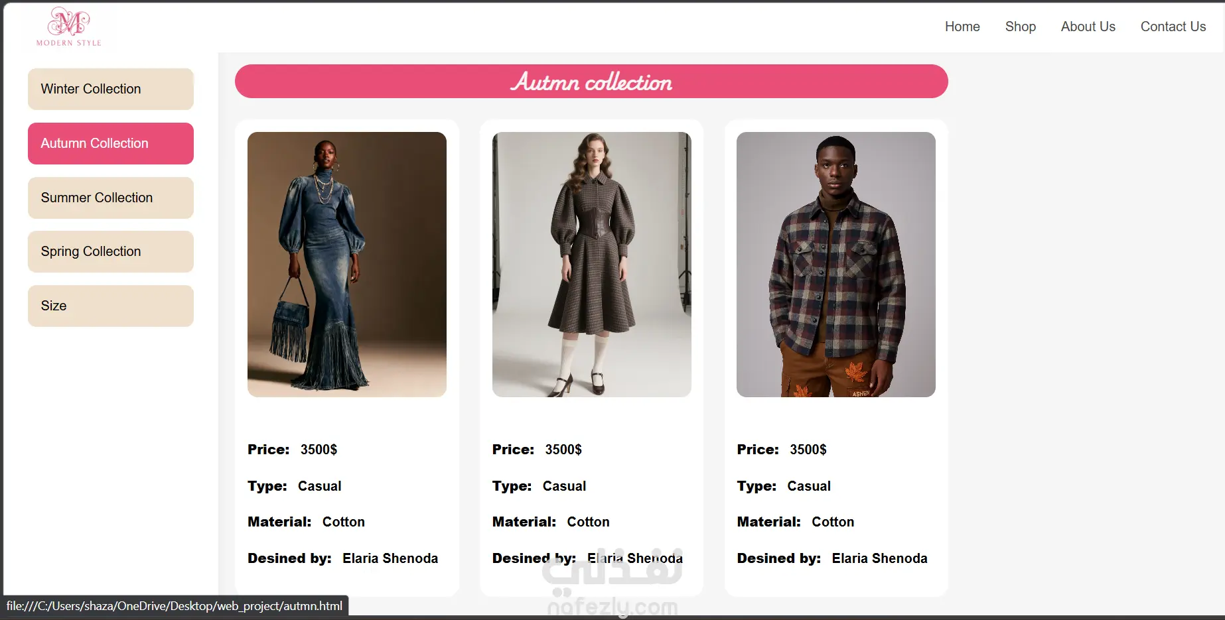Click Desined by Elaria Shenoda on first card
The width and height of the screenshot is (1225, 620).
[343, 558]
